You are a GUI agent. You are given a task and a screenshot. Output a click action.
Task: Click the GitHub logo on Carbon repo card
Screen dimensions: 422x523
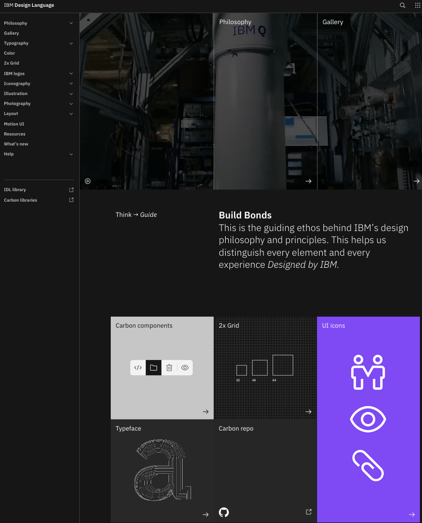pos(224,512)
